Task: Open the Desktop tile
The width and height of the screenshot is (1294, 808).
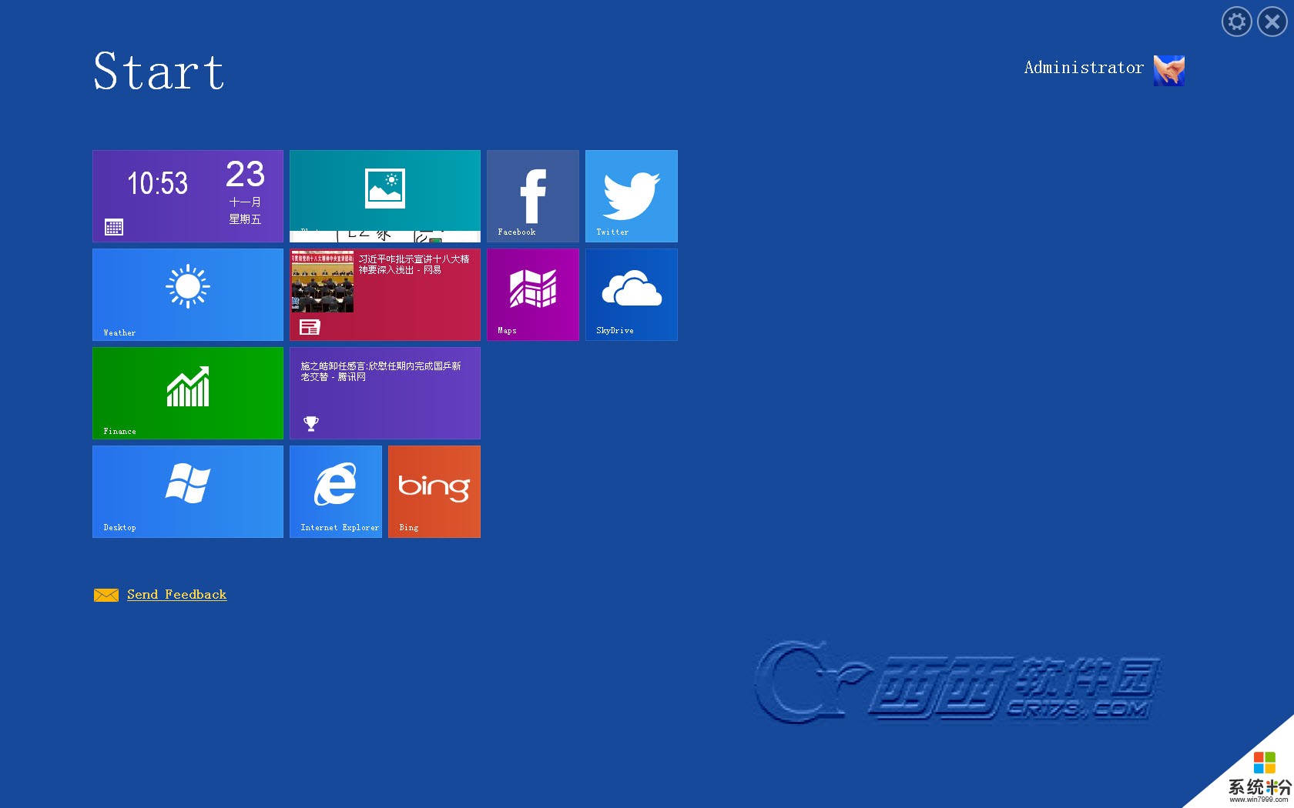Action: pos(187,491)
